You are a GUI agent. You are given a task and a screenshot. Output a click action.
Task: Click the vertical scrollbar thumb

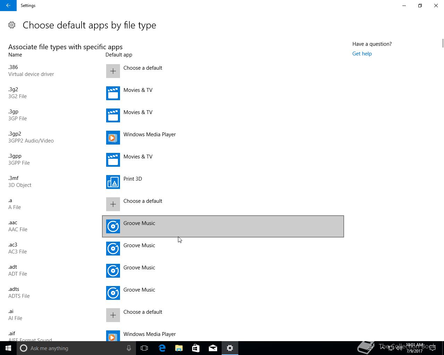[x=443, y=43]
